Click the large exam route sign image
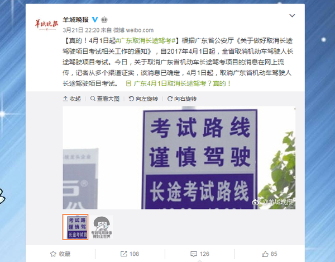Viewport: 335px width, 262px height. click(179, 158)
